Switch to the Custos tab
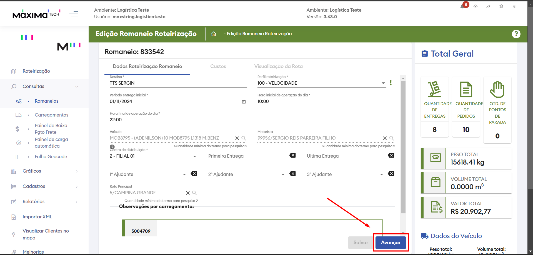This screenshot has height=255, width=533. [218, 66]
